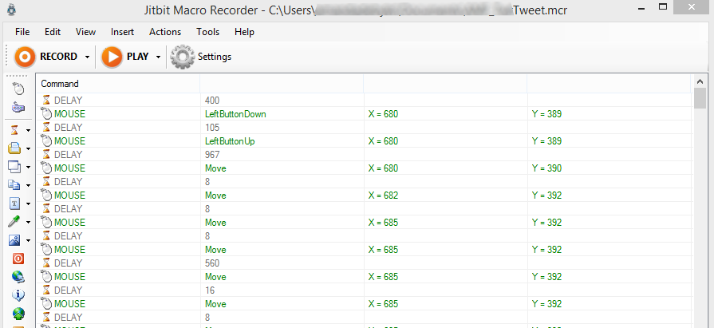Click the Command column header
Screen dimensions: 714x328
point(118,84)
